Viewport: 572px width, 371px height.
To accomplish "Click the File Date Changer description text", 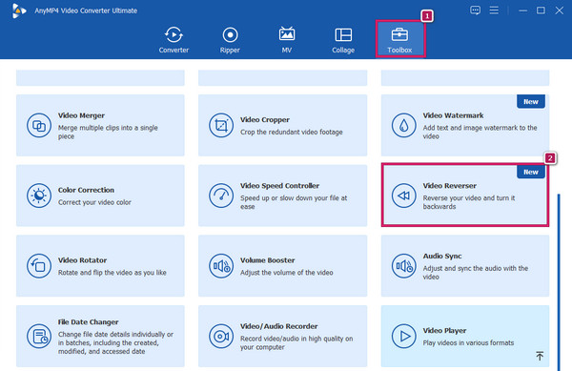I will 115,343.
